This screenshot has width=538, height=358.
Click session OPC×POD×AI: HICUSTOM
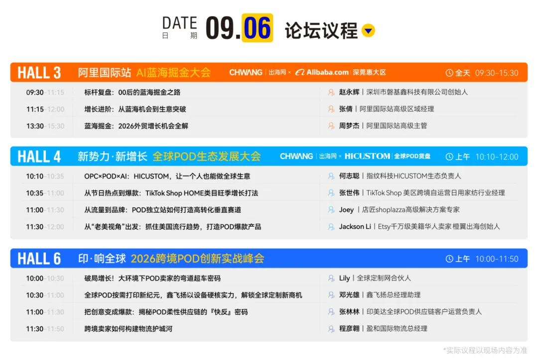tap(167, 176)
